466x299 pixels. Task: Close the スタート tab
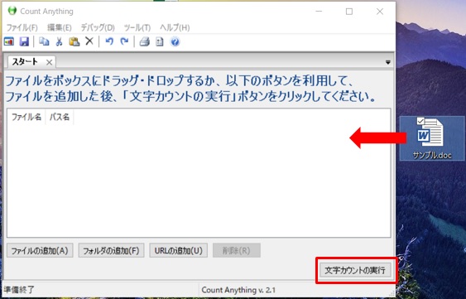click(49, 62)
